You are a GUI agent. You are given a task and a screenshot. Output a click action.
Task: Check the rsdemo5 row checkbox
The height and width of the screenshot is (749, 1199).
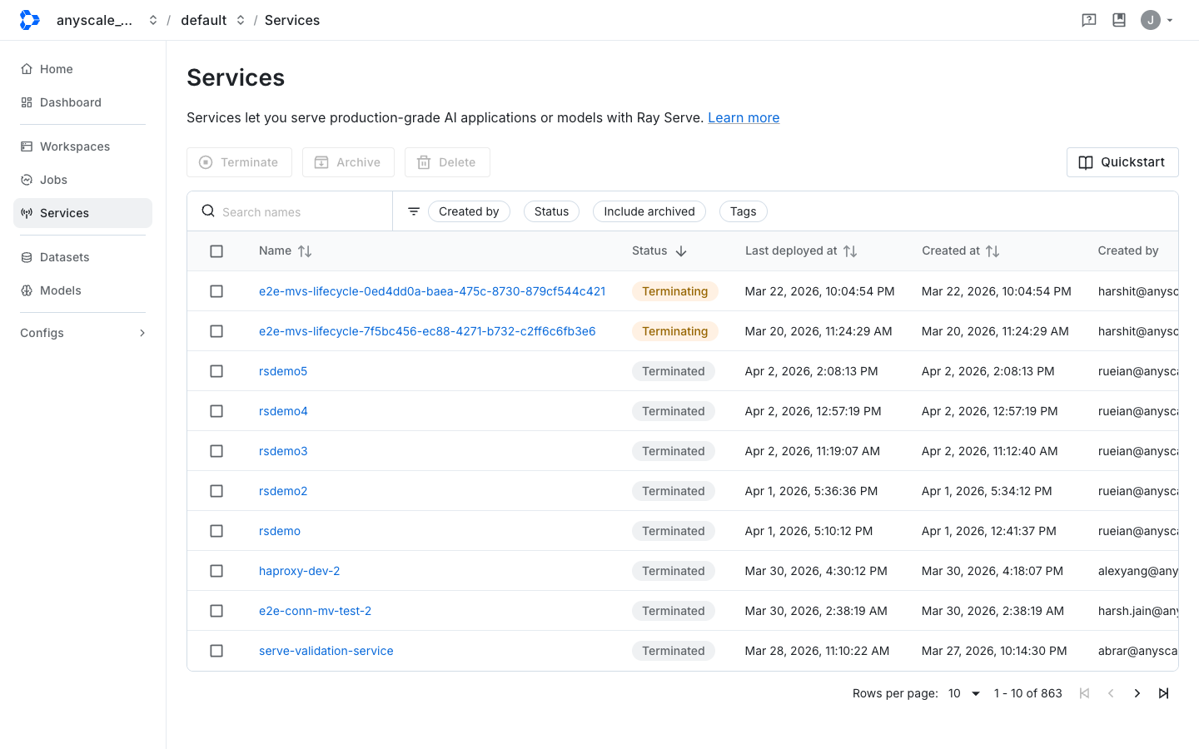216,371
